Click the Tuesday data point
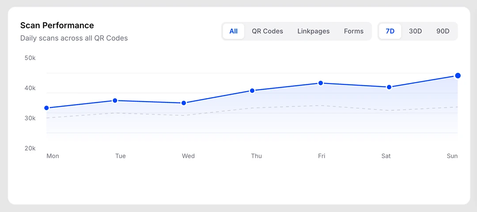Viewport: 477px width, 212px height. tap(115, 101)
